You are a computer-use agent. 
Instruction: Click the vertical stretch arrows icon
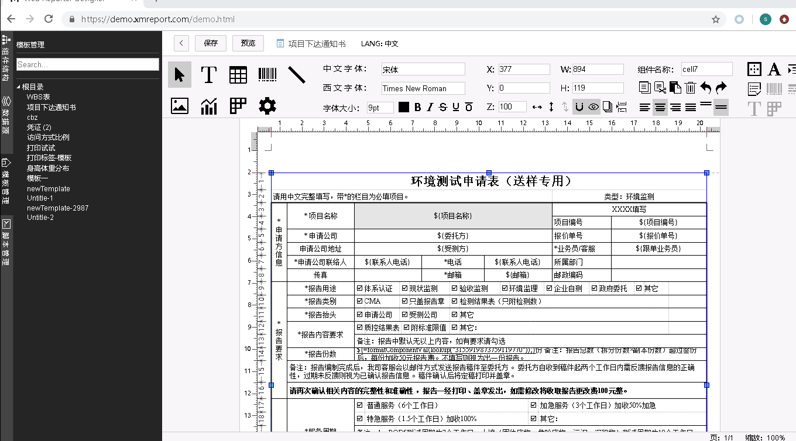pyautogui.click(x=551, y=107)
